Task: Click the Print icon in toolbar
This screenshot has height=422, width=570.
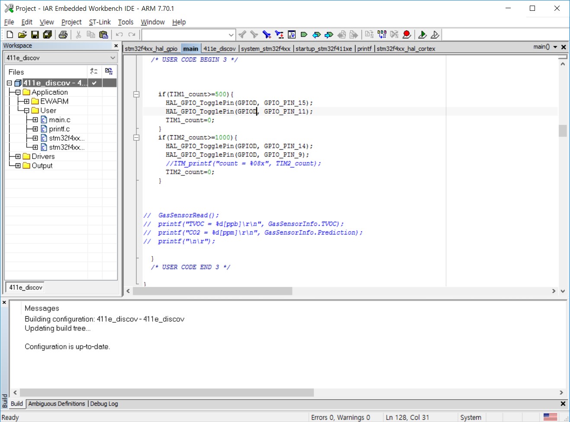Action: 63,35
